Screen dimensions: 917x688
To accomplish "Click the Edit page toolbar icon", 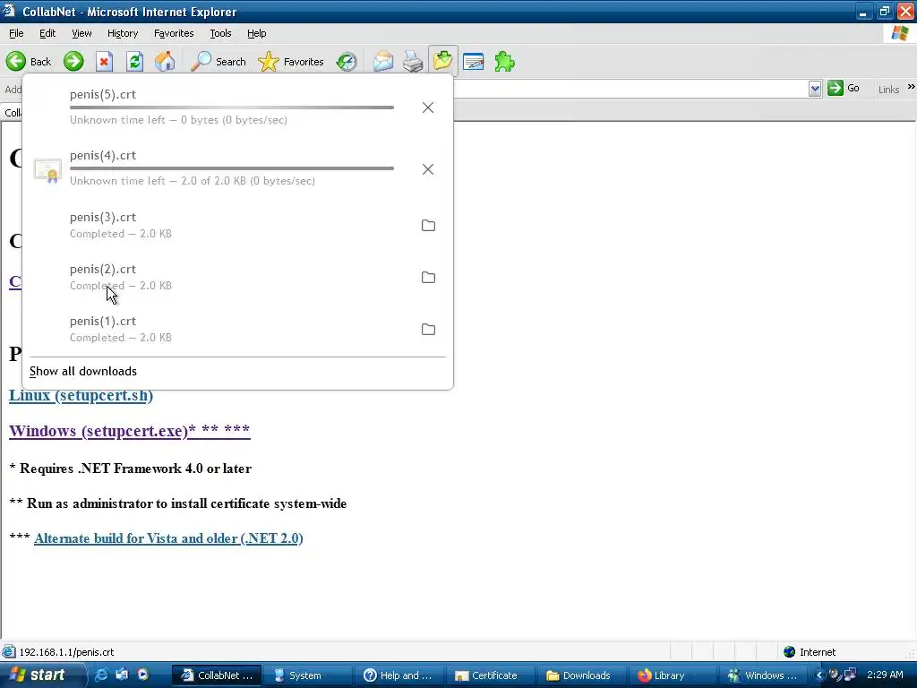I will pos(473,62).
